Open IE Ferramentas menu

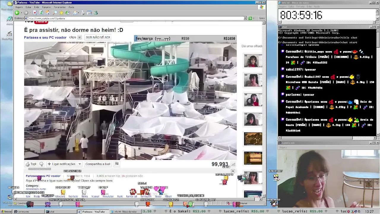coord(60,7)
